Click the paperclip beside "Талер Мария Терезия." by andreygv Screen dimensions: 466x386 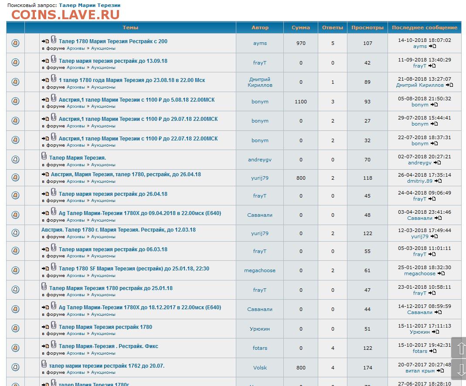(x=44, y=156)
